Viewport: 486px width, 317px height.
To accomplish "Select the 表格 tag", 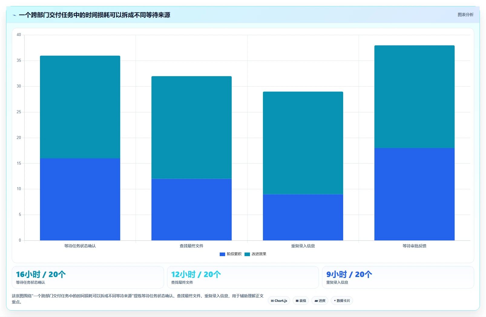I will point(301,301).
